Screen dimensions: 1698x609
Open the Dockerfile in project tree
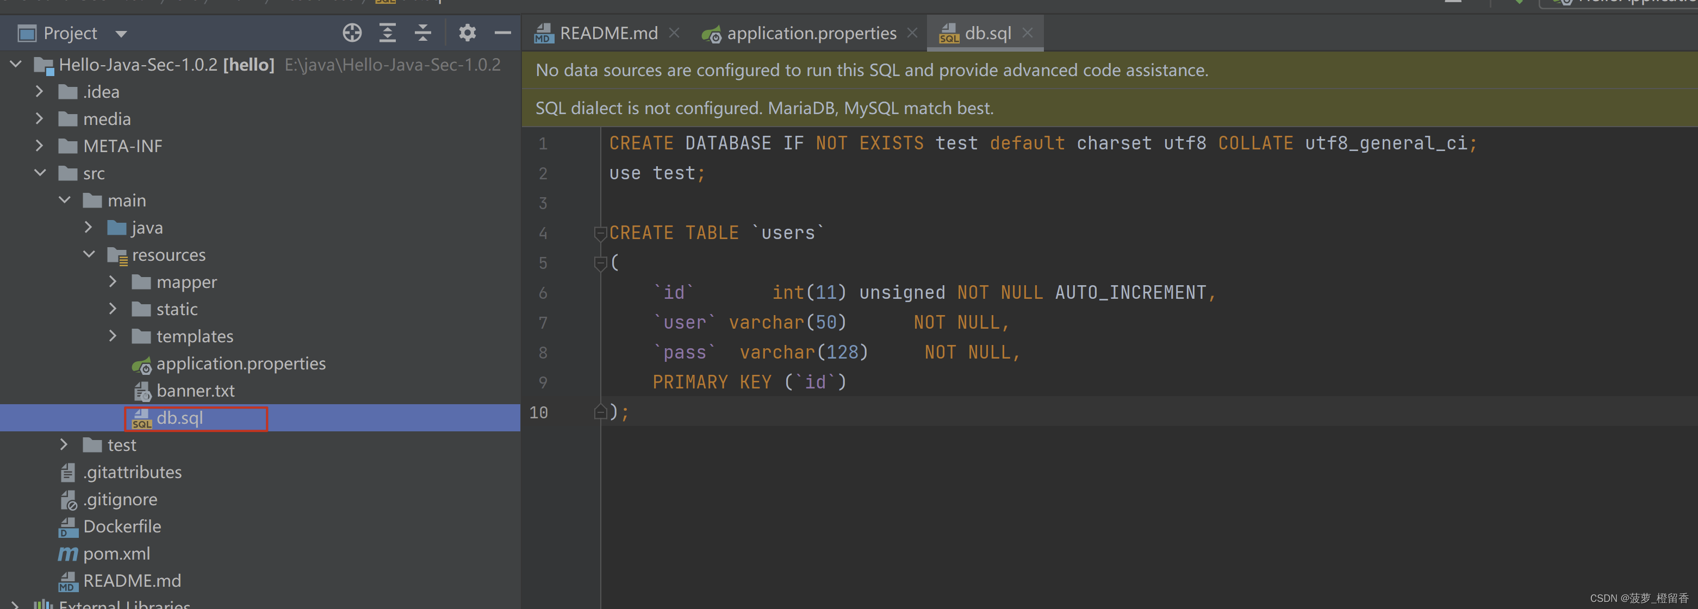click(x=122, y=527)
